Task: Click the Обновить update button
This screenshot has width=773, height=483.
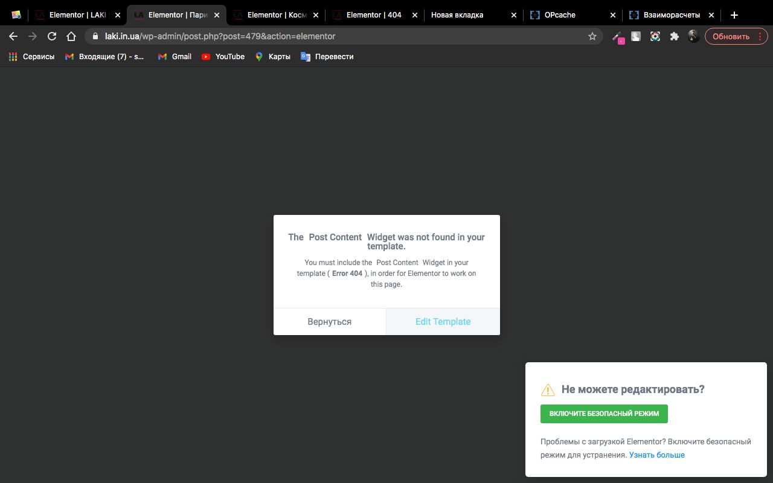Action: tap(731, 36)
